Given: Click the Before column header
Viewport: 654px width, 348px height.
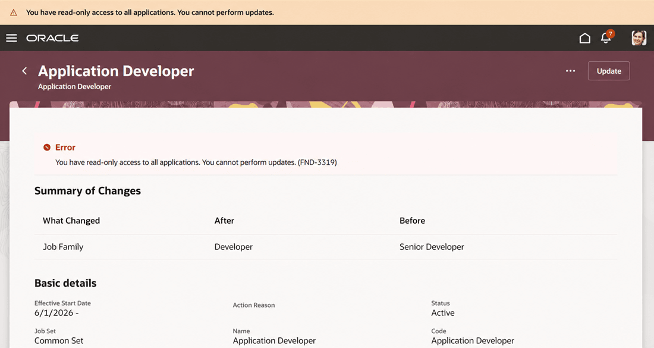Looking at the screenshot, I should 412,221.
